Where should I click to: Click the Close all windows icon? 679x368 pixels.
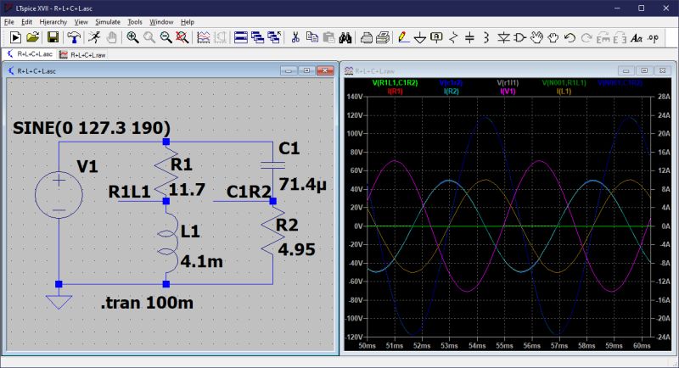[274, 37]
